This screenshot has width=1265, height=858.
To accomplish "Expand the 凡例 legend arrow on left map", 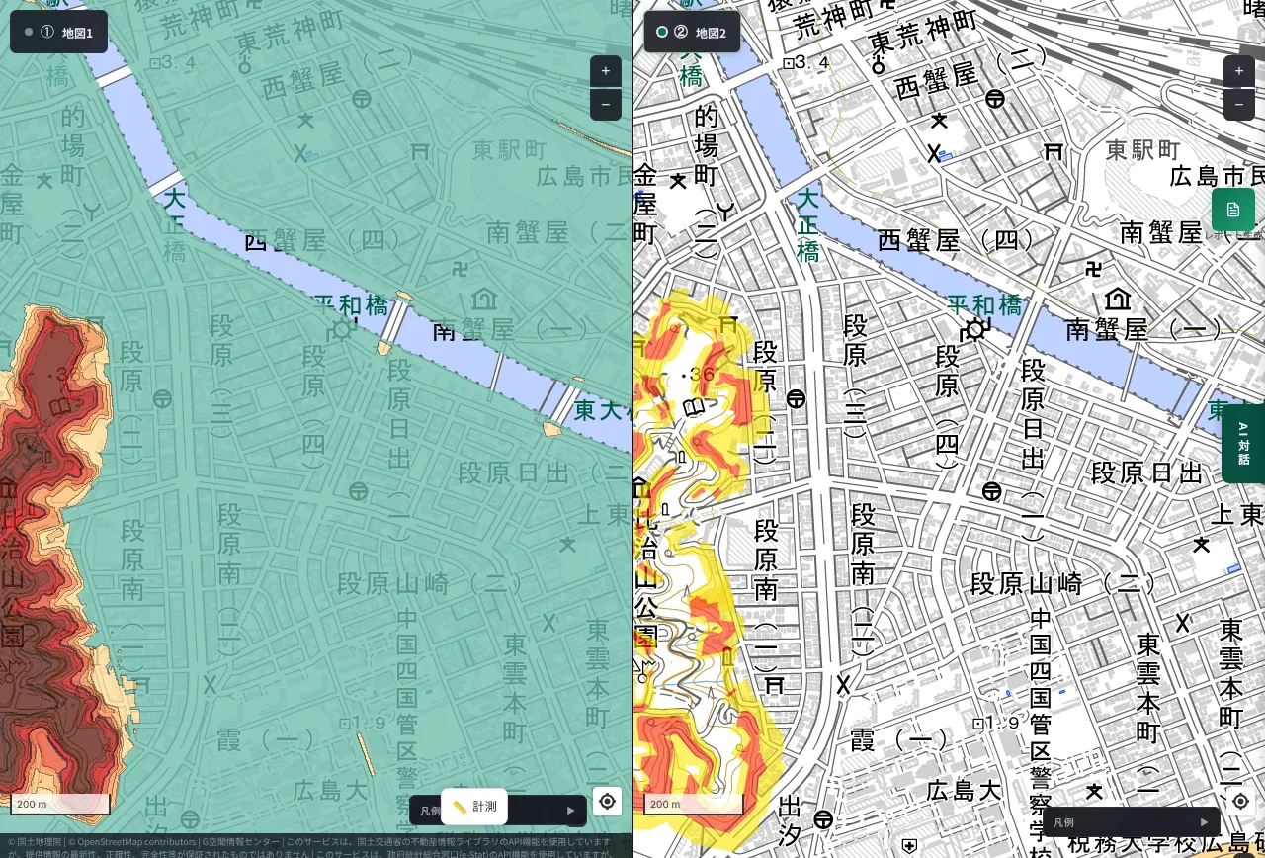I will [x=570, y=811].
